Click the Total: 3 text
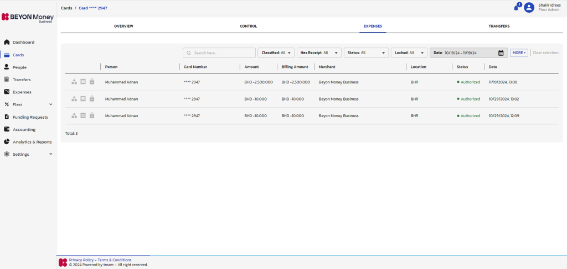This screenshot has height=269, width=567. 71,134
